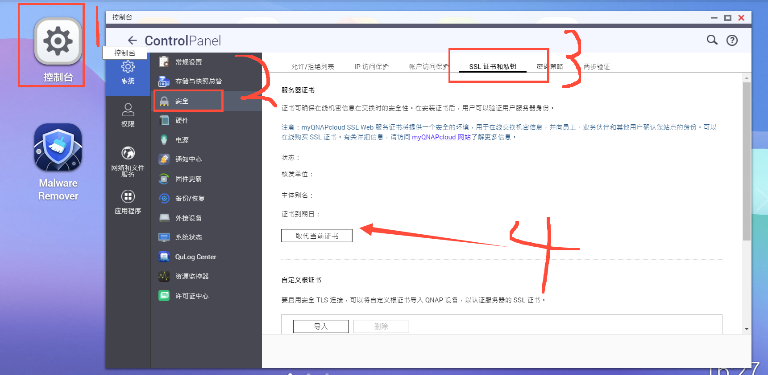Click the 自定义根证书 heading

(x=301, y=280)
